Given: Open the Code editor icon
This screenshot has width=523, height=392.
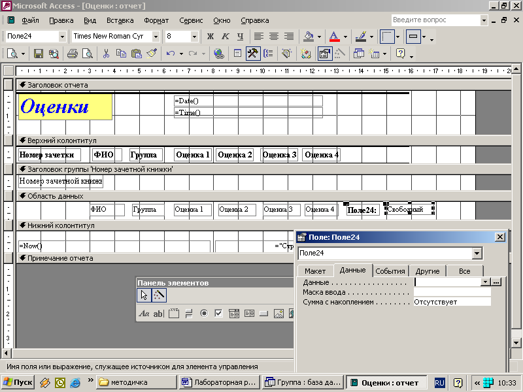Looking at the screenshot, I should pyautogui.click(x=305, y=54).
